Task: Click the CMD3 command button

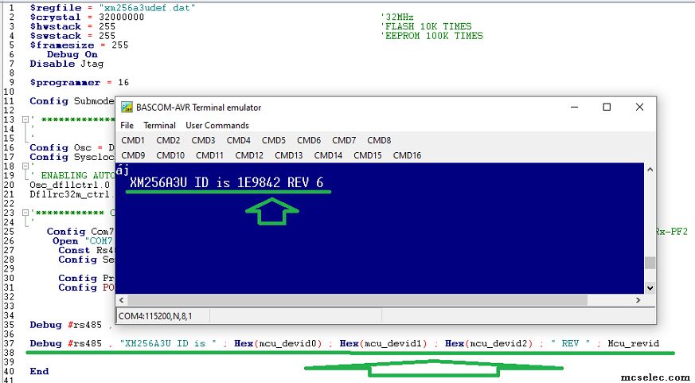Action: [x=203, y=140]
